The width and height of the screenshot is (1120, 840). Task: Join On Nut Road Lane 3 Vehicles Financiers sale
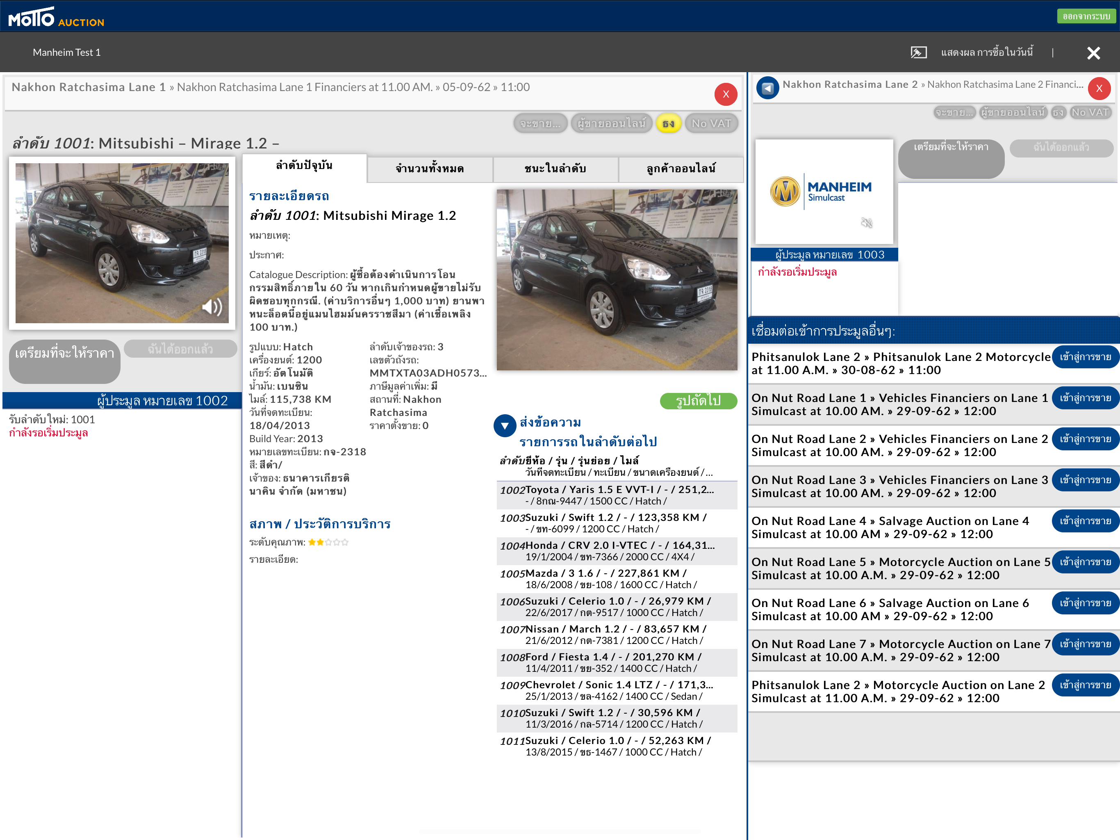point(1085,480)
